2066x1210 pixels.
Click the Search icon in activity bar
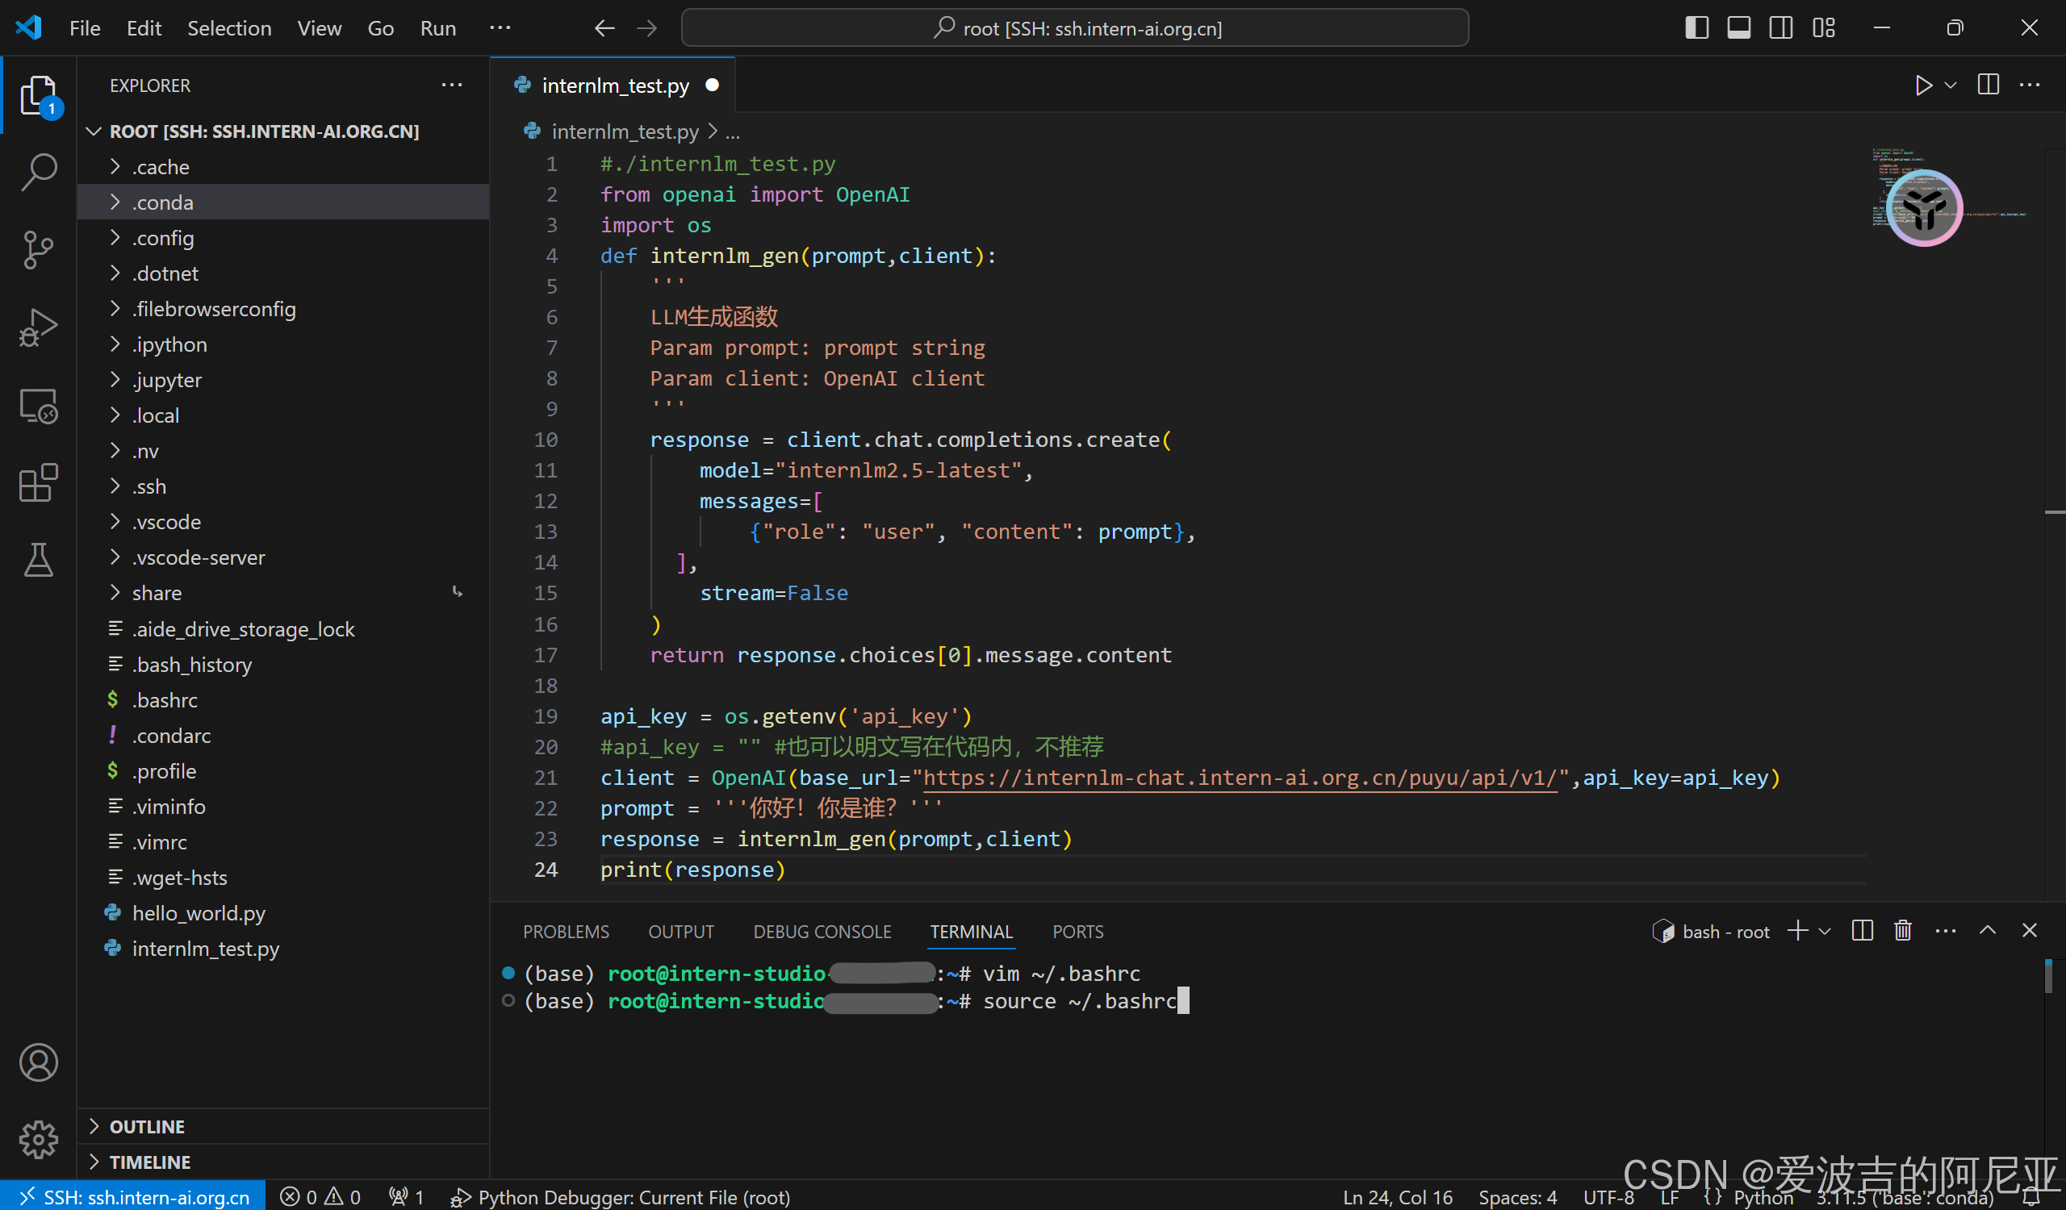pos(38,172)
